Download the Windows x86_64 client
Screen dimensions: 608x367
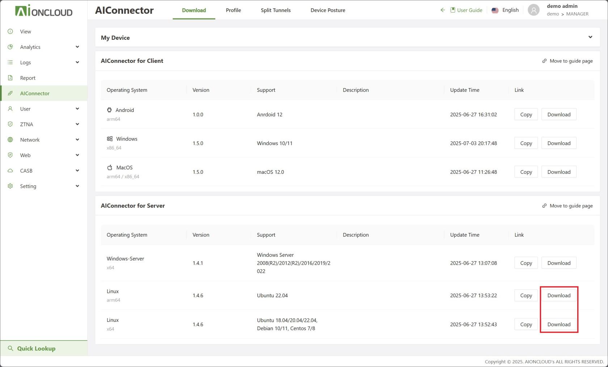coord(558,143)
